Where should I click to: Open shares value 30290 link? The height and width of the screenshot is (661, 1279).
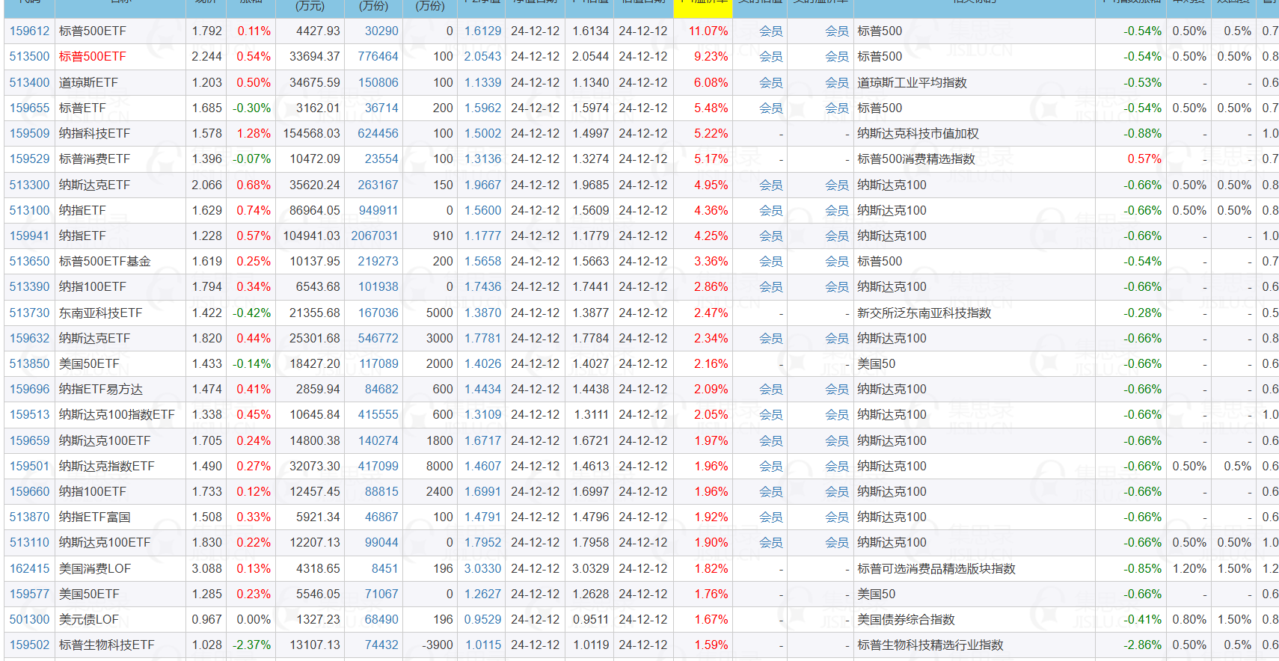[381, 31]
